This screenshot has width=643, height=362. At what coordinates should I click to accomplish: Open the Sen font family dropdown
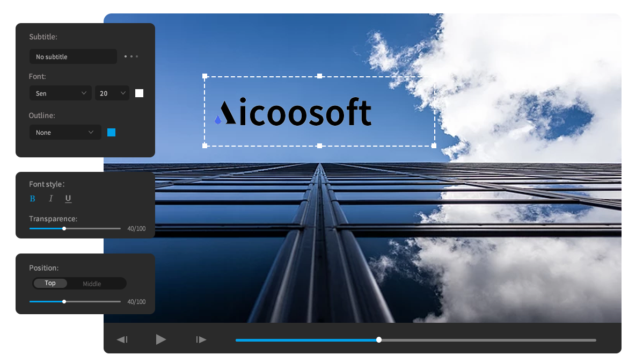61,93
